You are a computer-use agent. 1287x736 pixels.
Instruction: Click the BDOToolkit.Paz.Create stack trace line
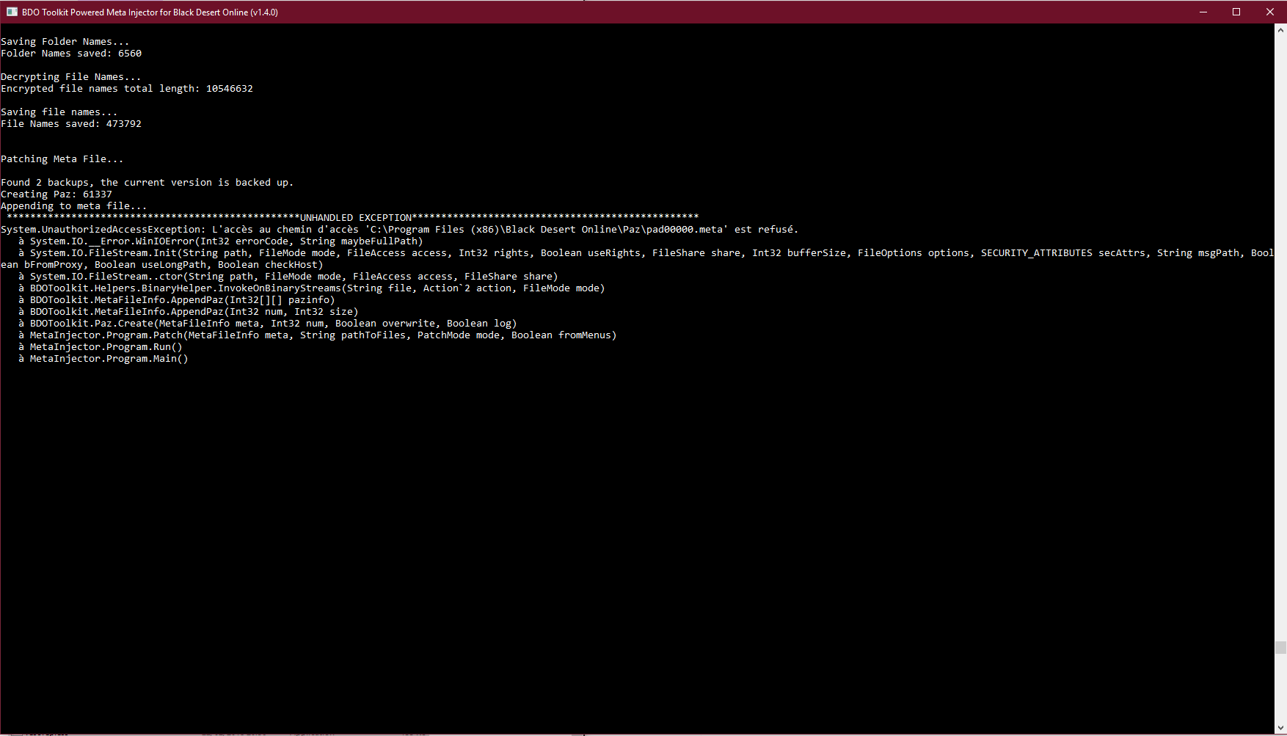point(273,324)
